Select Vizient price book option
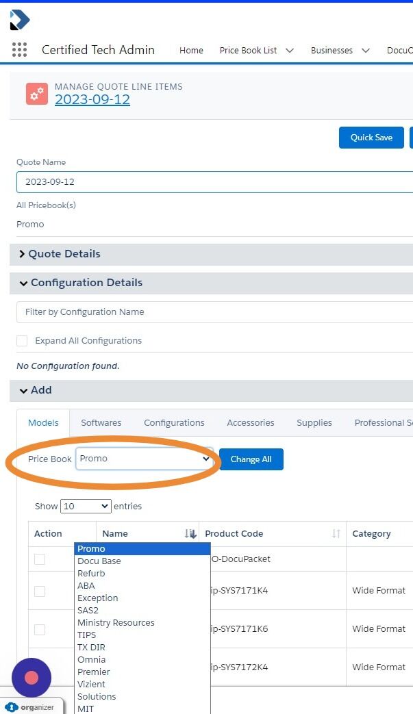 pos(142,684)
